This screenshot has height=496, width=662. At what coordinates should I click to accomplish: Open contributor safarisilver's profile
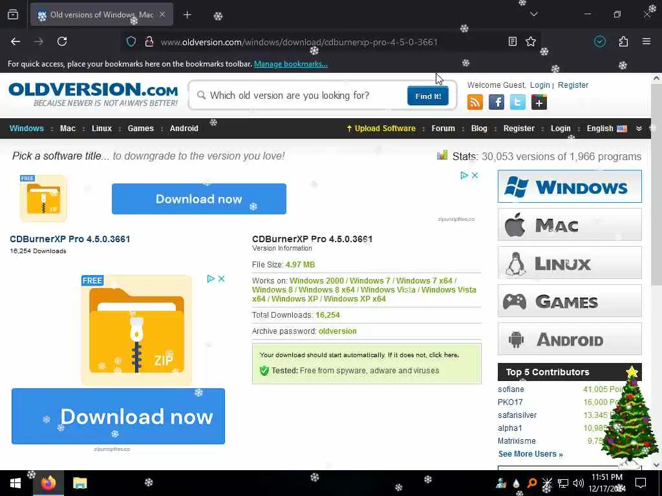[517, 415]
